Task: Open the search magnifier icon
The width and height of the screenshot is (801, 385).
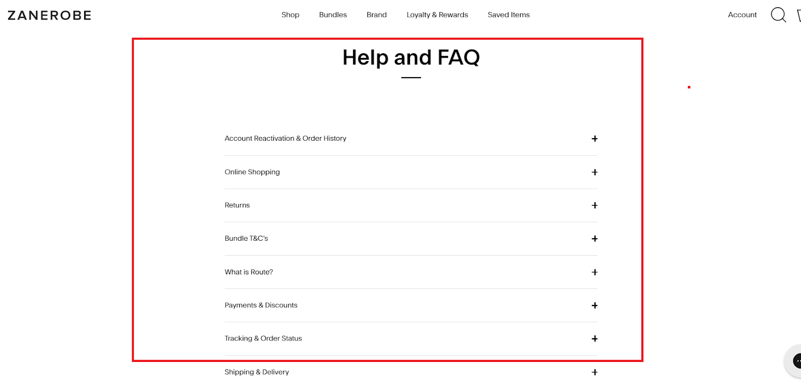Action: pyautogui.click(x=778, y=15)
